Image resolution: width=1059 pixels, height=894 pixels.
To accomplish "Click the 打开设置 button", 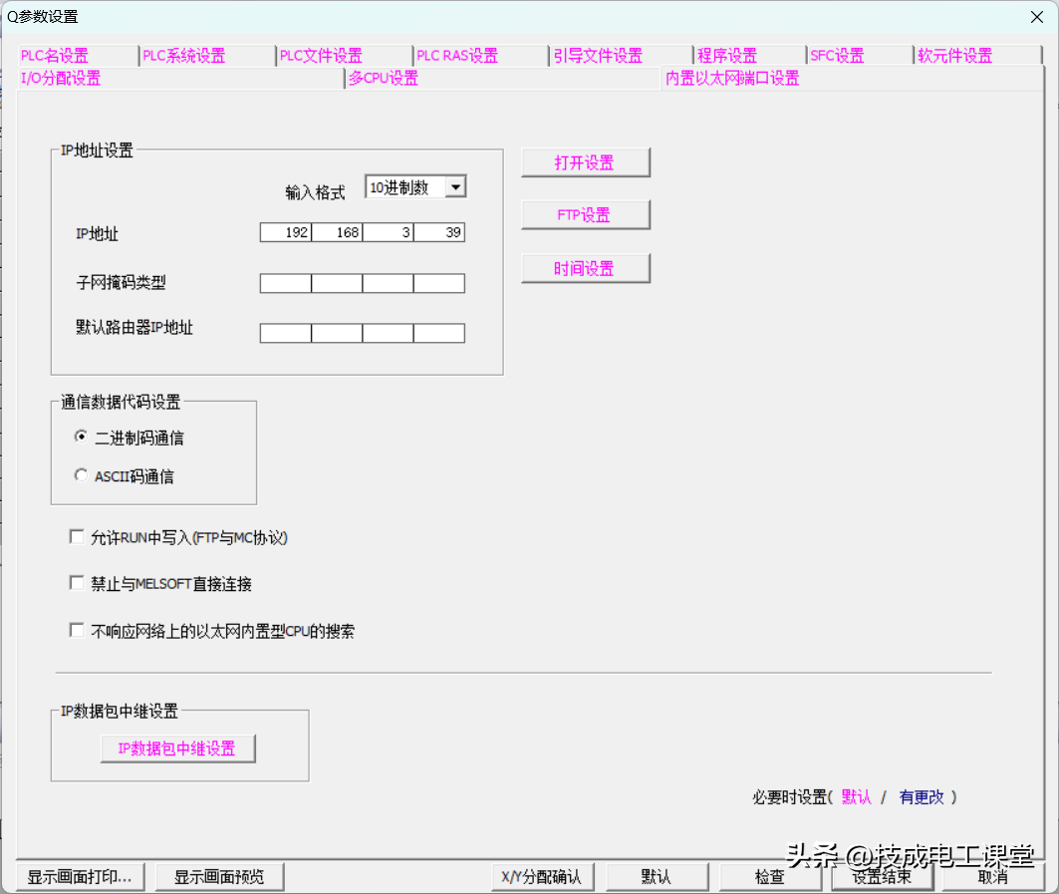I will click(x=585, y=162).
